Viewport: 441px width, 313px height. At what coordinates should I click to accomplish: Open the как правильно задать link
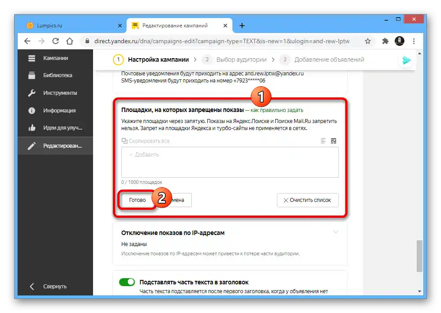click(277, 110)
